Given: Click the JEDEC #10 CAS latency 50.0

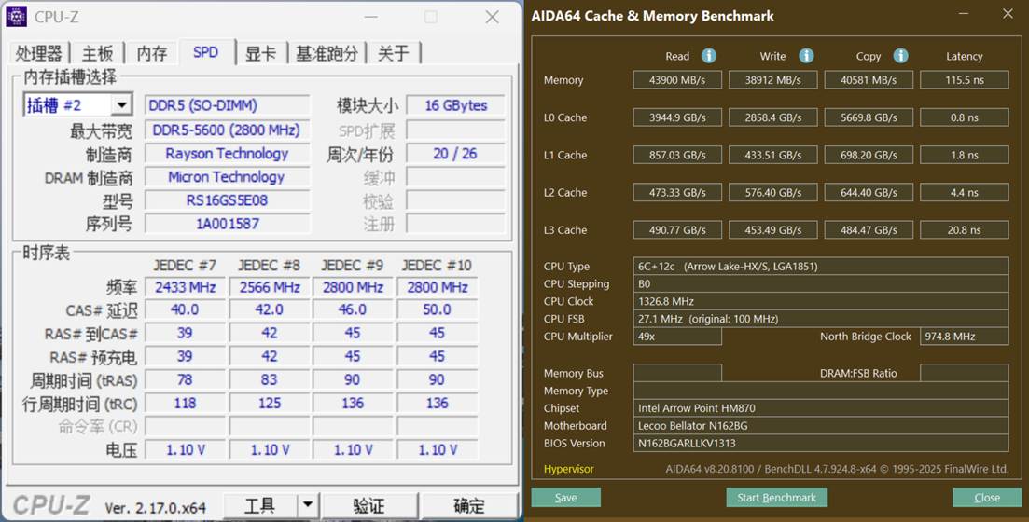Looking at the screenshot, I should (x=437, y=309).
